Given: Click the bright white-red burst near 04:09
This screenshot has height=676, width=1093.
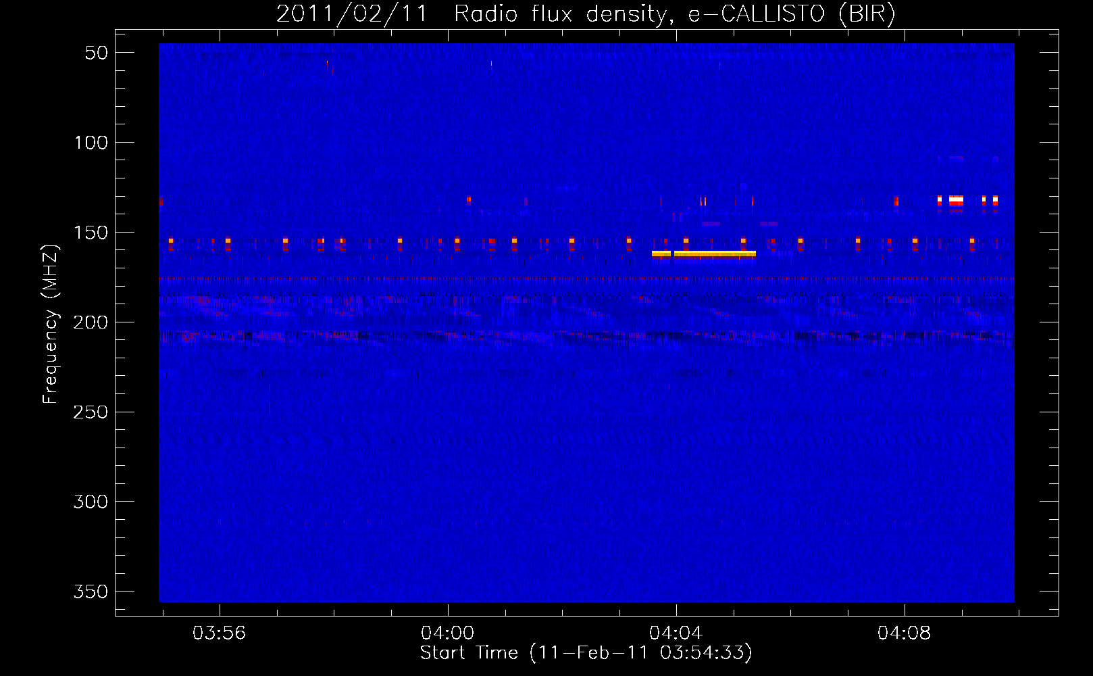Looking at the screenshot, I should [x=956, y=201].
